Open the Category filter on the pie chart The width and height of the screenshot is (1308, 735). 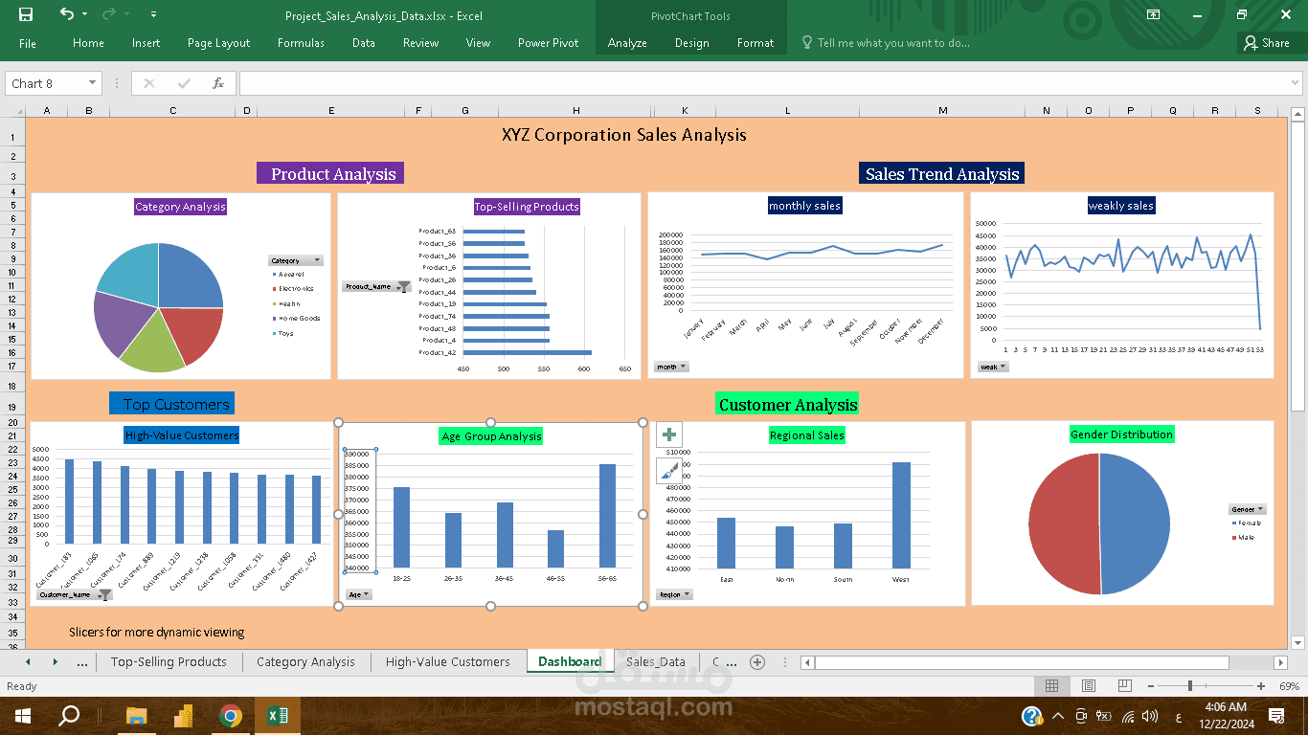(295, 260)
